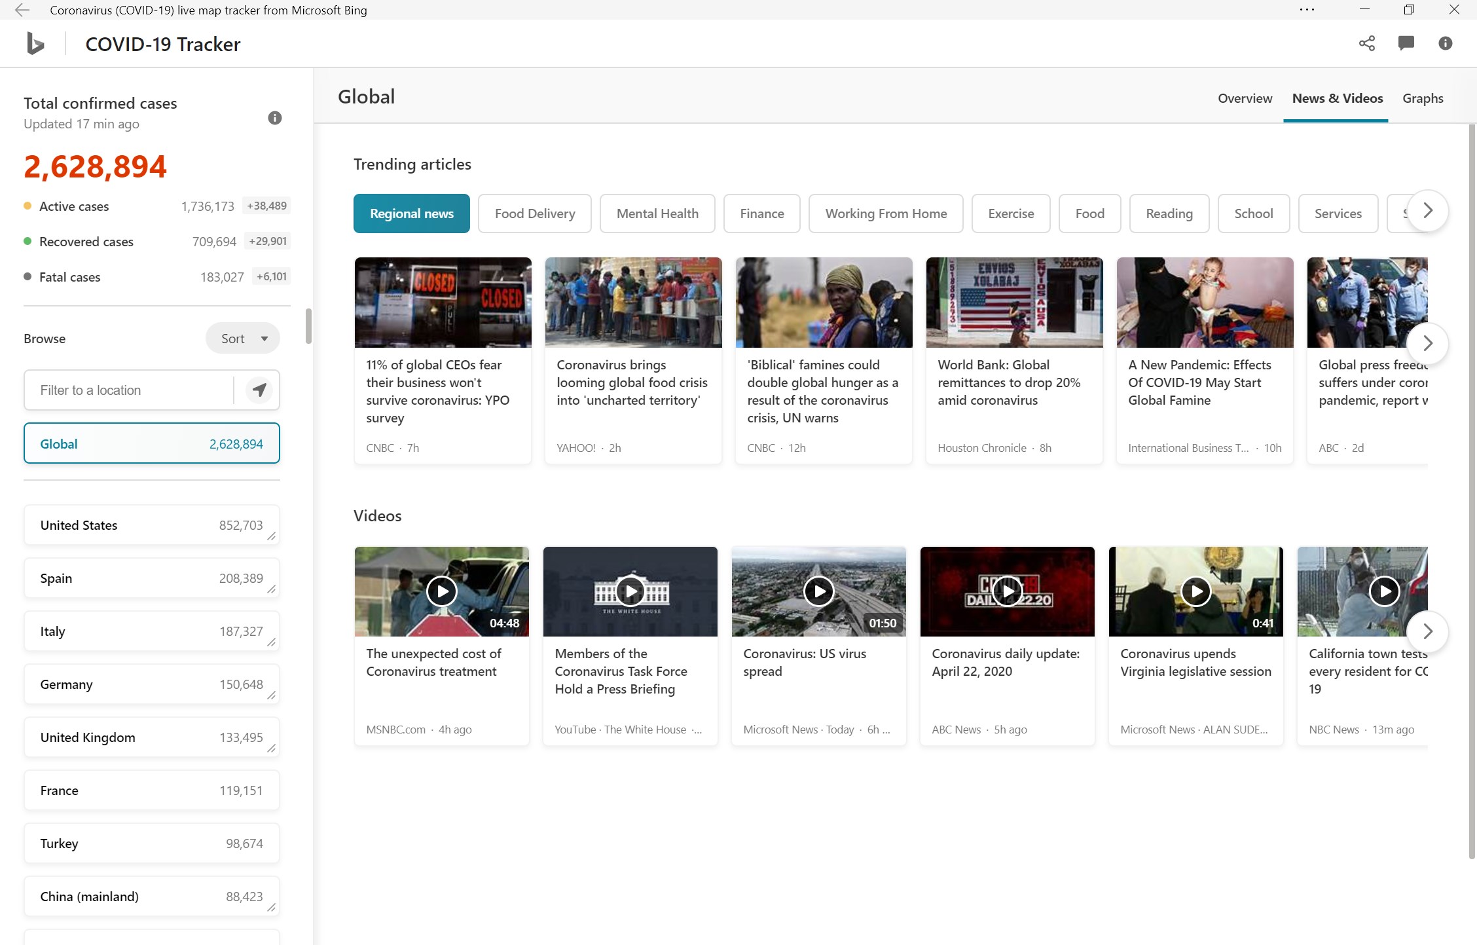Open the window's three-dot more menu
The height and width of the screenshot is (945, 1477).
point(1307,10)
